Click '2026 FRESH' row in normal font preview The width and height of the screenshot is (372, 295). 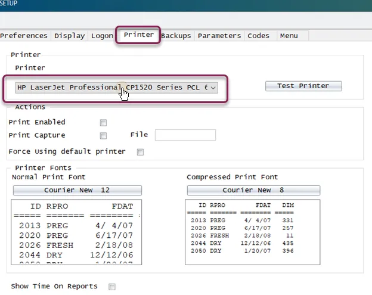pos(76,245)
